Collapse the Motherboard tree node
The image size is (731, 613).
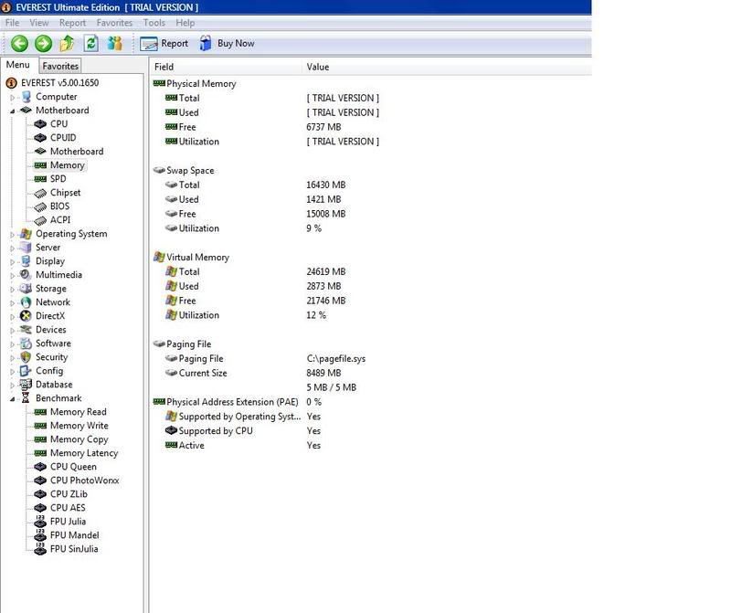tap(13, 111)
